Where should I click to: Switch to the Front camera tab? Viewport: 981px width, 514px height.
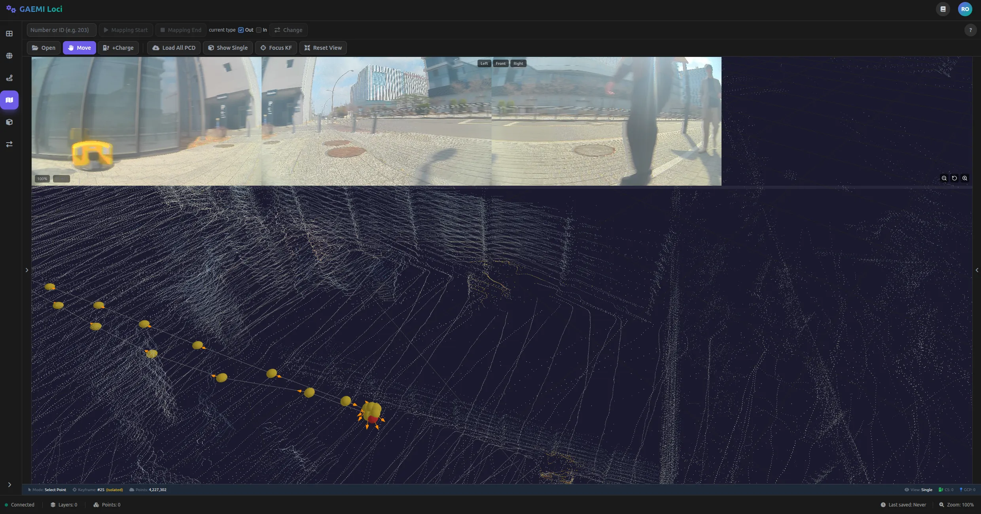click(x=500, y=64)
